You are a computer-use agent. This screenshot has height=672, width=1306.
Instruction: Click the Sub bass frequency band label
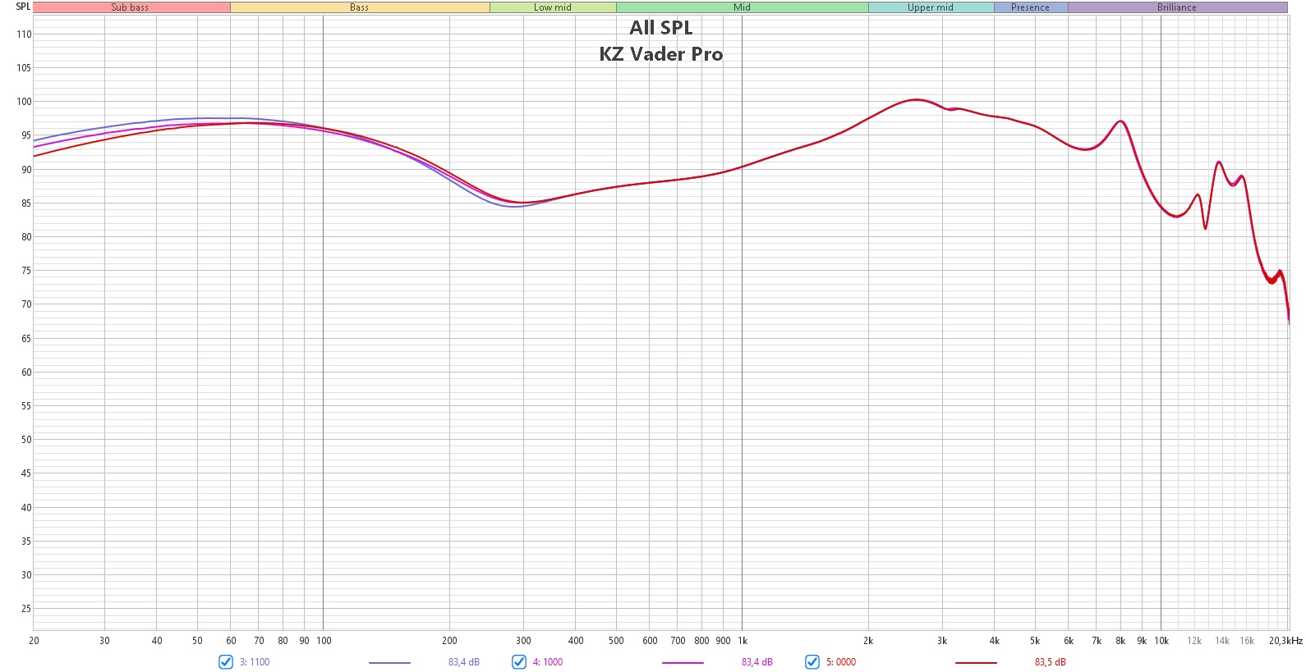[131, 7]
